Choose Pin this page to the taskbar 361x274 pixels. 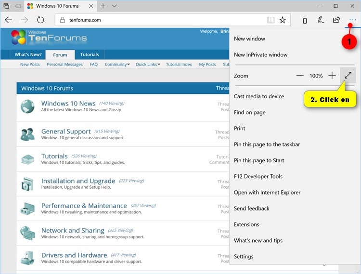click(267, 144)
